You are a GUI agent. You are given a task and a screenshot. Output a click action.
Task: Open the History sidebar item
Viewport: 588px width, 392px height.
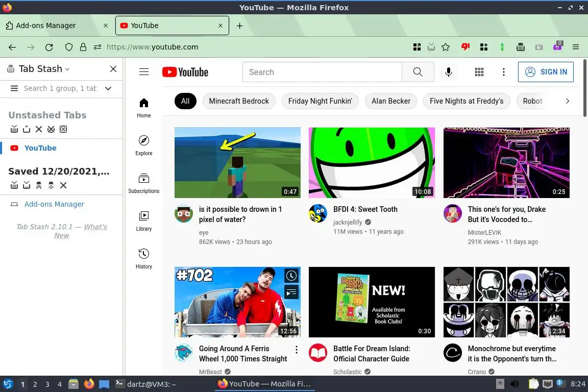[x=144, y=259]
